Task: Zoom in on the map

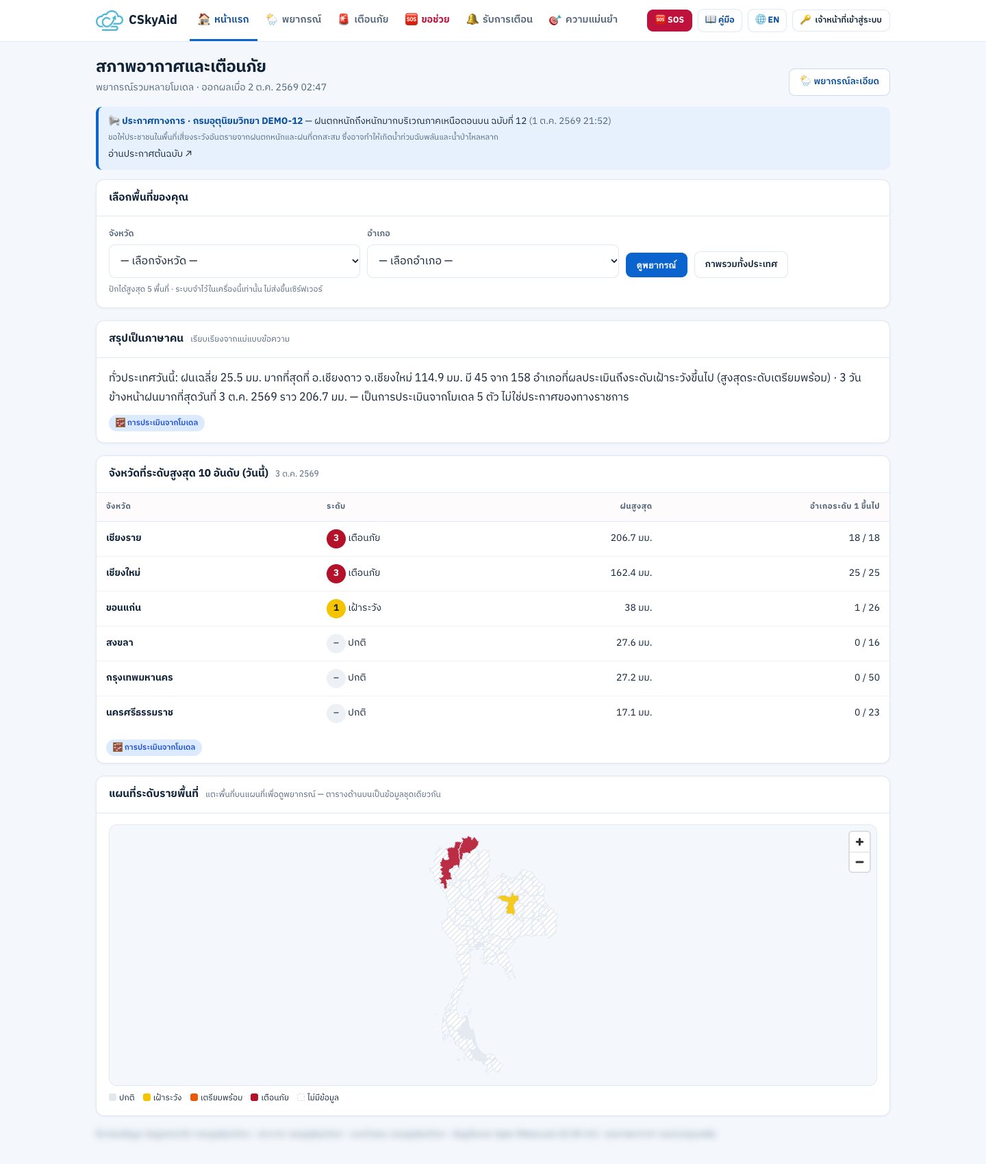Action: click(859, 842)
